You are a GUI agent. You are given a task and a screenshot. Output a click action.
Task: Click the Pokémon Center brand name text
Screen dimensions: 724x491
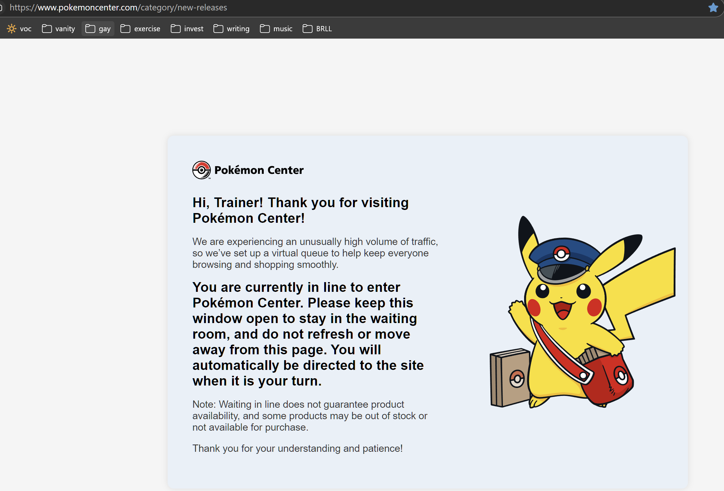(259, 170)
